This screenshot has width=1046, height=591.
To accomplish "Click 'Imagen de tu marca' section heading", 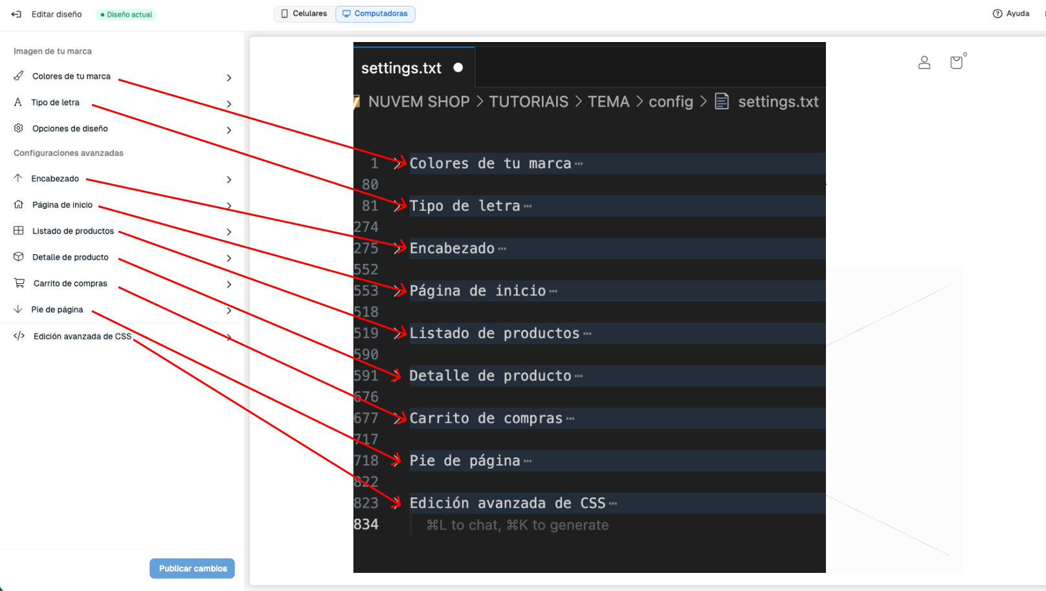I will 52,51.
